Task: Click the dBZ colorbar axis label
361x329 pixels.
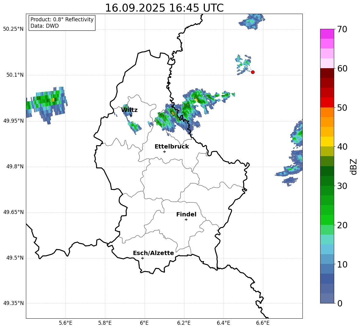Action: (353, 166)
